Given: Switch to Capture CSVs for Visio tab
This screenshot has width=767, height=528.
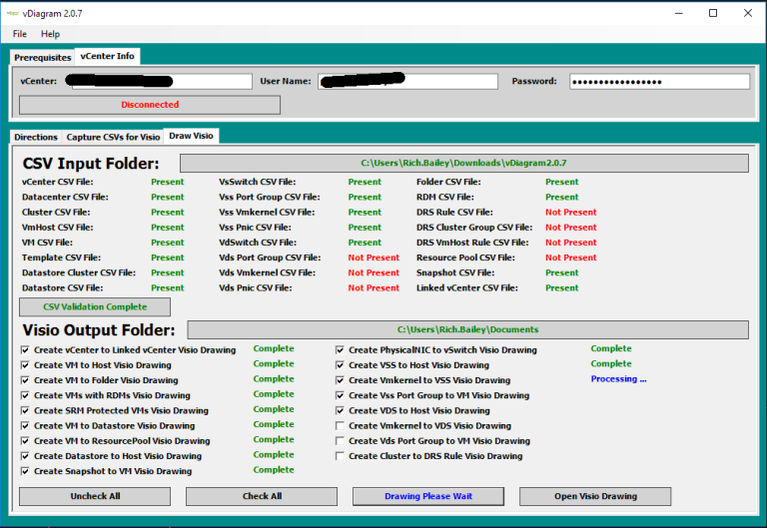Looking at the screenshot, I should [113, 137].
